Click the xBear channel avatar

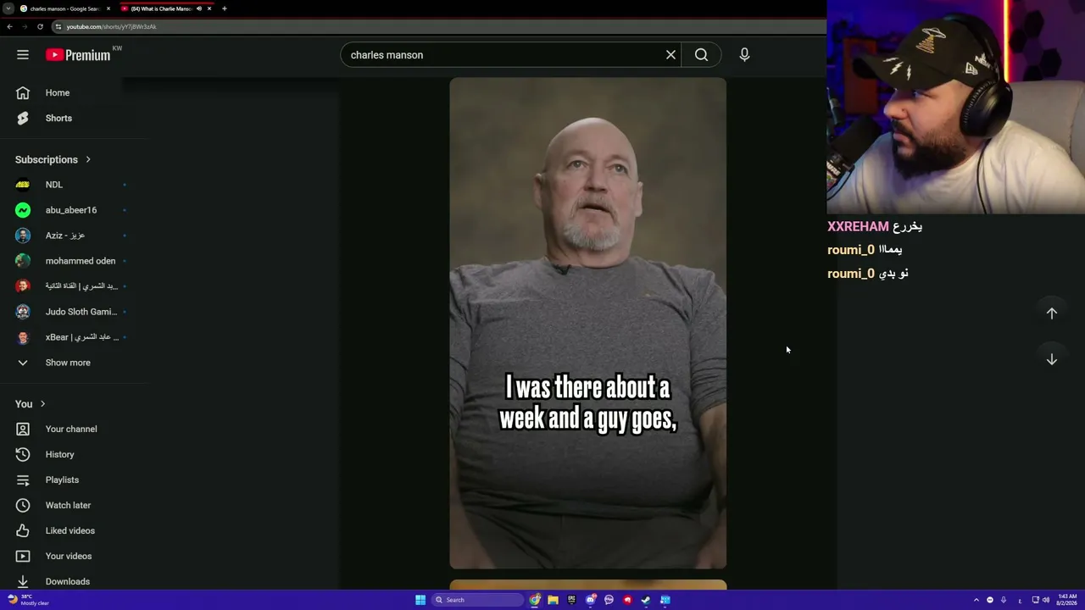(x=23, y=337)
